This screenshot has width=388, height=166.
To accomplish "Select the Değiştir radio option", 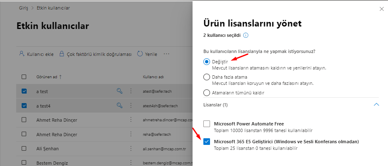I will point(207,62).
